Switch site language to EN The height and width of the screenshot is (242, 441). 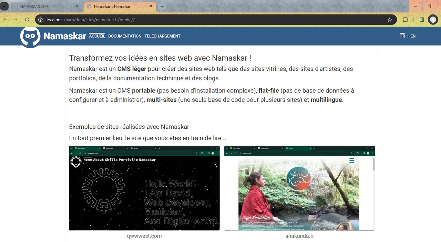413,36
